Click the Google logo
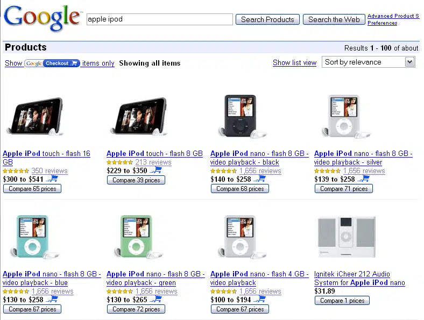 (41, 18)
